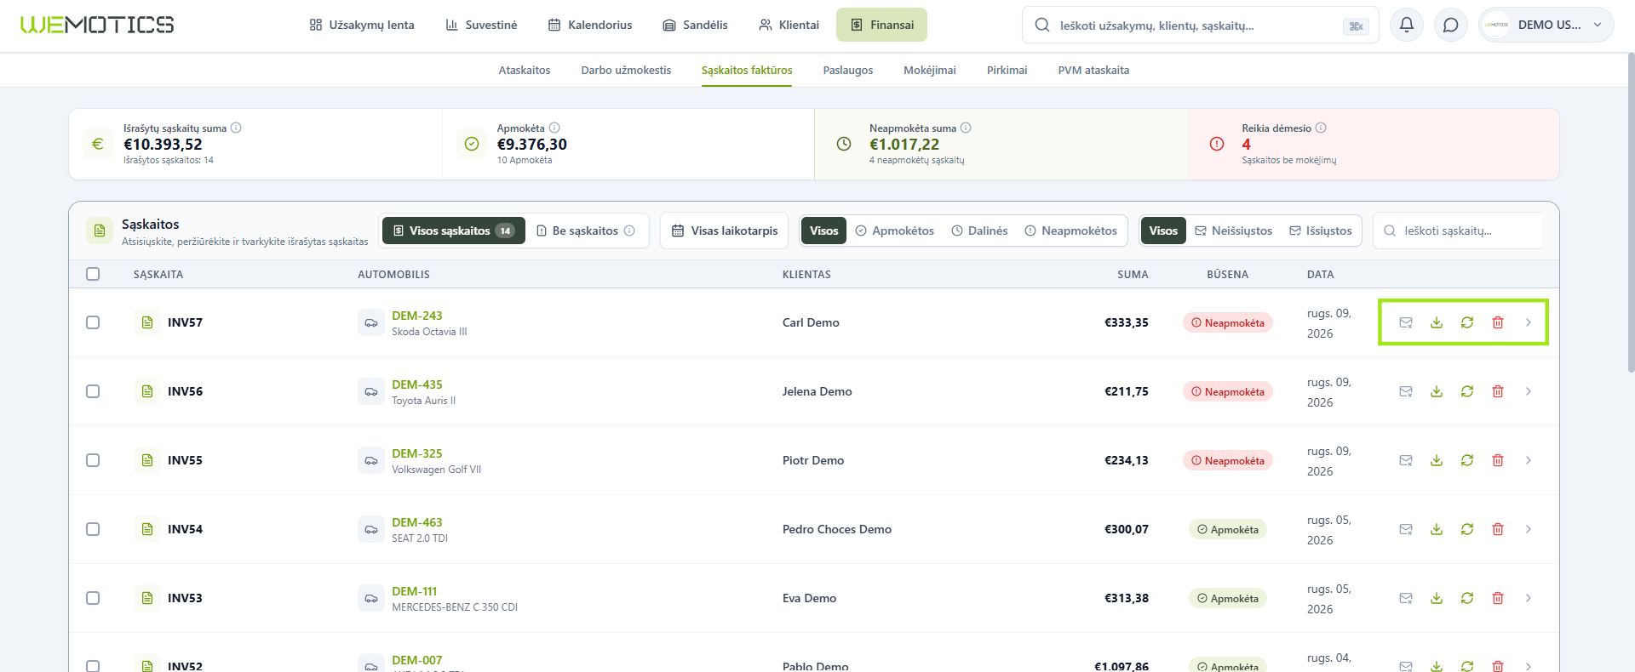Screen dimensions: 1635x672
Task: Click the sync icon for INV56
Action: (1467, 391)
